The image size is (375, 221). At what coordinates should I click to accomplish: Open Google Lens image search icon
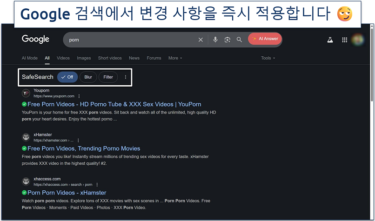[x=227, y=40]
